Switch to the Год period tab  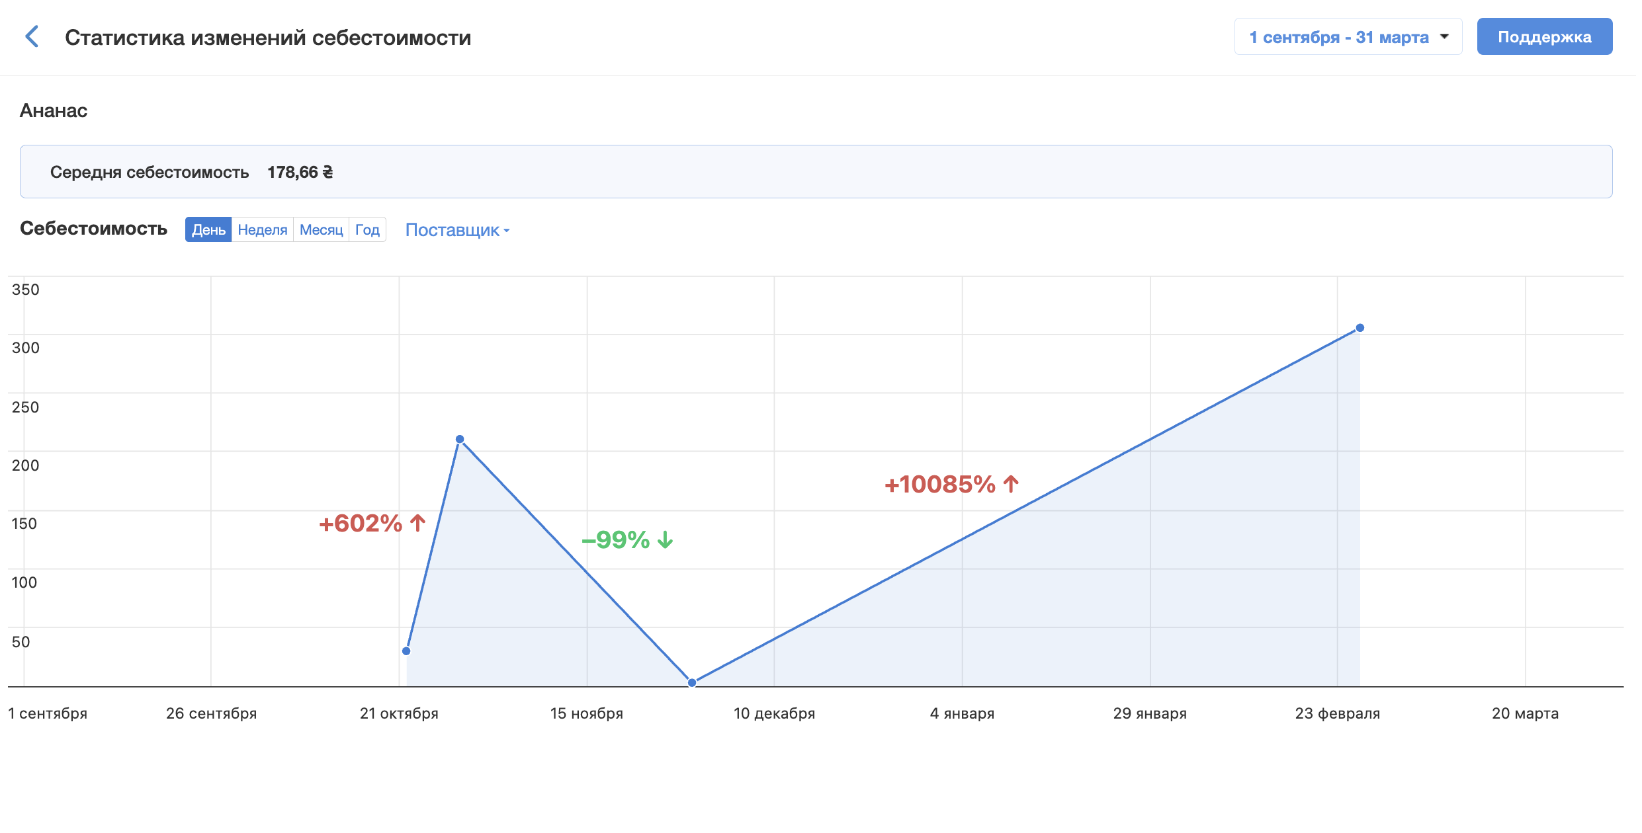tap(367, 229)
